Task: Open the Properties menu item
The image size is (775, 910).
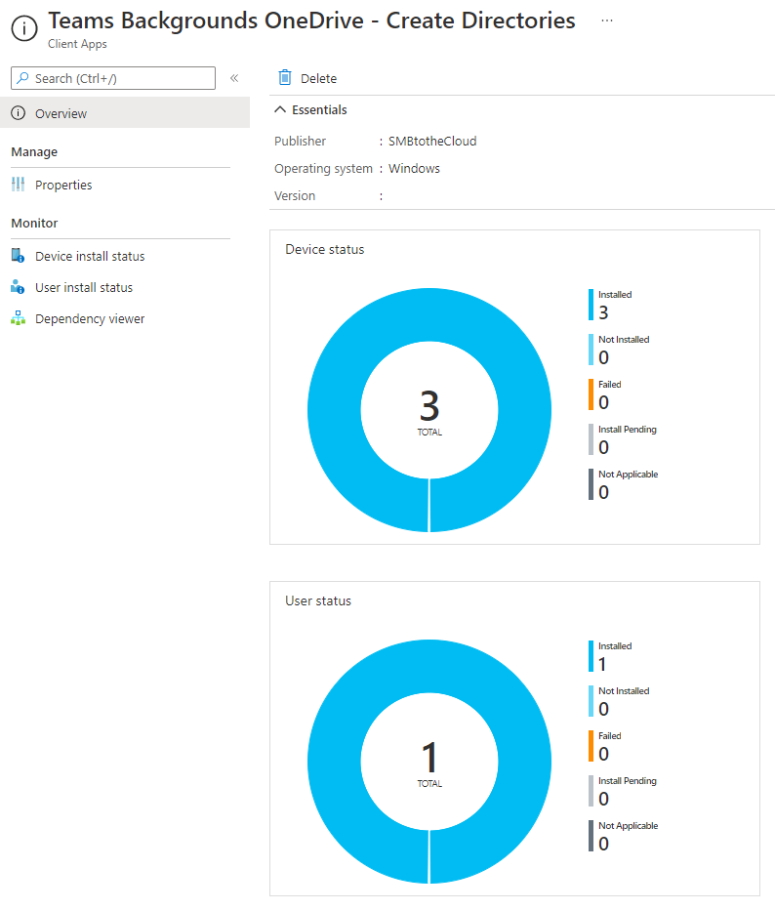Action: pyautogui.click(x=63, y=185)
